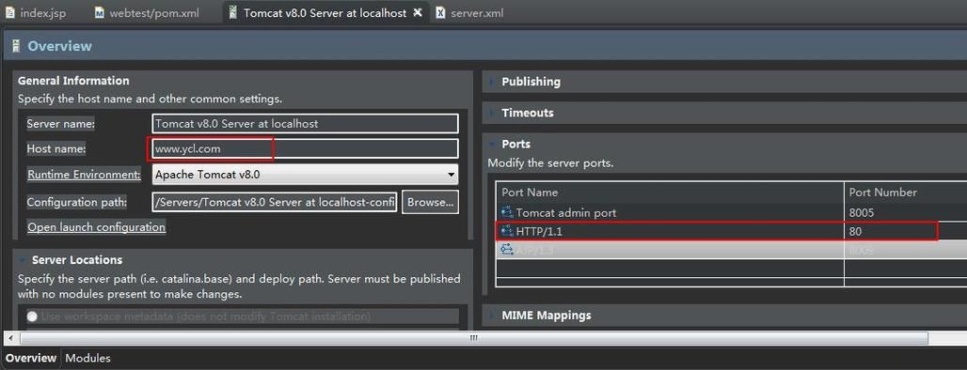Image resolution: width=967 pixels, height=370 pixels.
Task: Click the server.xml file icon
Action: [440, 13]
